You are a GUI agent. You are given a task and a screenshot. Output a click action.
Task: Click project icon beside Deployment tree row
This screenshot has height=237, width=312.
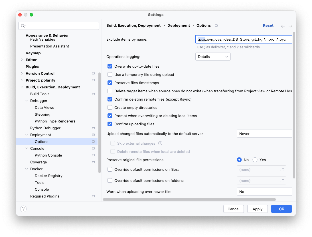pyautogui.click(x=93, y=135)
